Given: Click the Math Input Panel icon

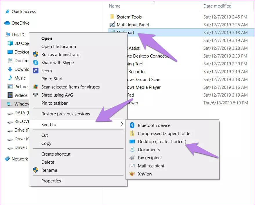Looking at the screenshot, I should [x=112, y=25].
